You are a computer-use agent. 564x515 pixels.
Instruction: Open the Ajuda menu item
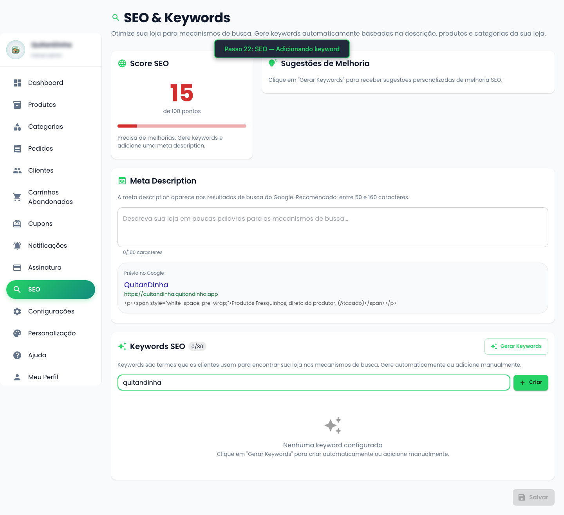click(x=37, y=355)
